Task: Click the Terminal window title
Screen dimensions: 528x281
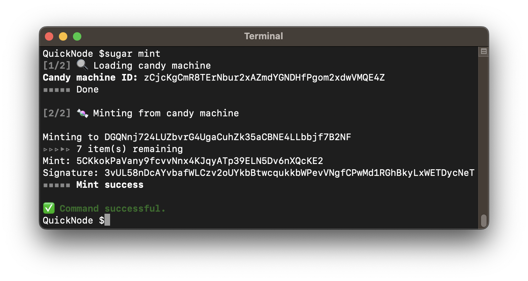Action: (264, 36)
